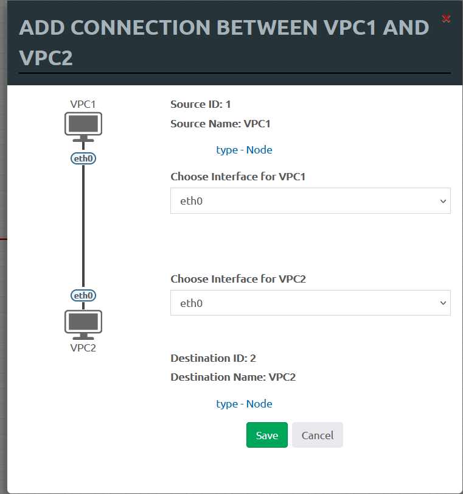Click the destination 'type - Node' link
Viewport: 463px width, 494px height.
pos(244,404)
